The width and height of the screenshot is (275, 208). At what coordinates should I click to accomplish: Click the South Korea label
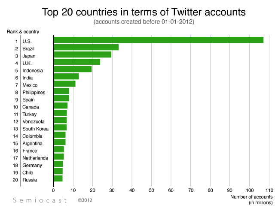tap(35, 129)
